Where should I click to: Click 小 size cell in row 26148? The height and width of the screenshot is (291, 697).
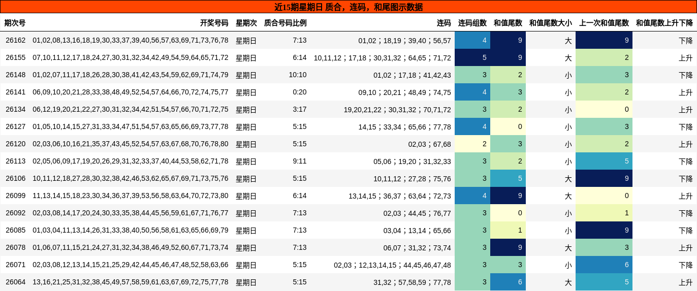pyautogui.click(x=568, y=75)
